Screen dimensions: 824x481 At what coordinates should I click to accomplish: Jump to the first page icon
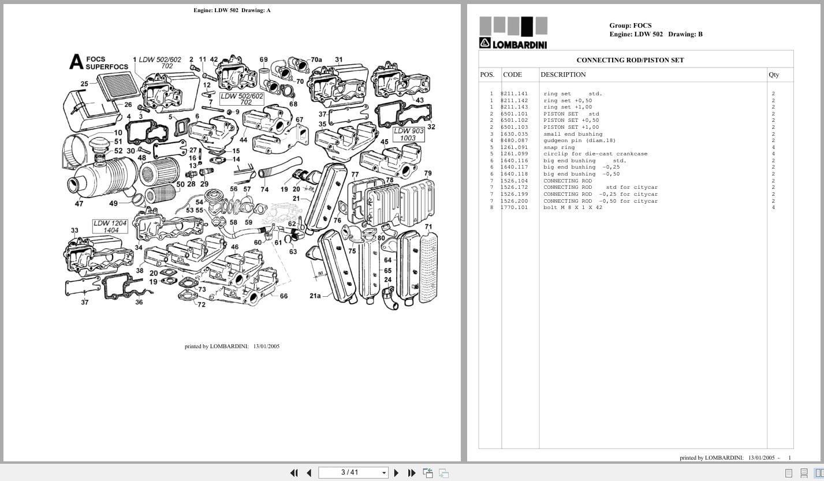(x=294, y=472)
